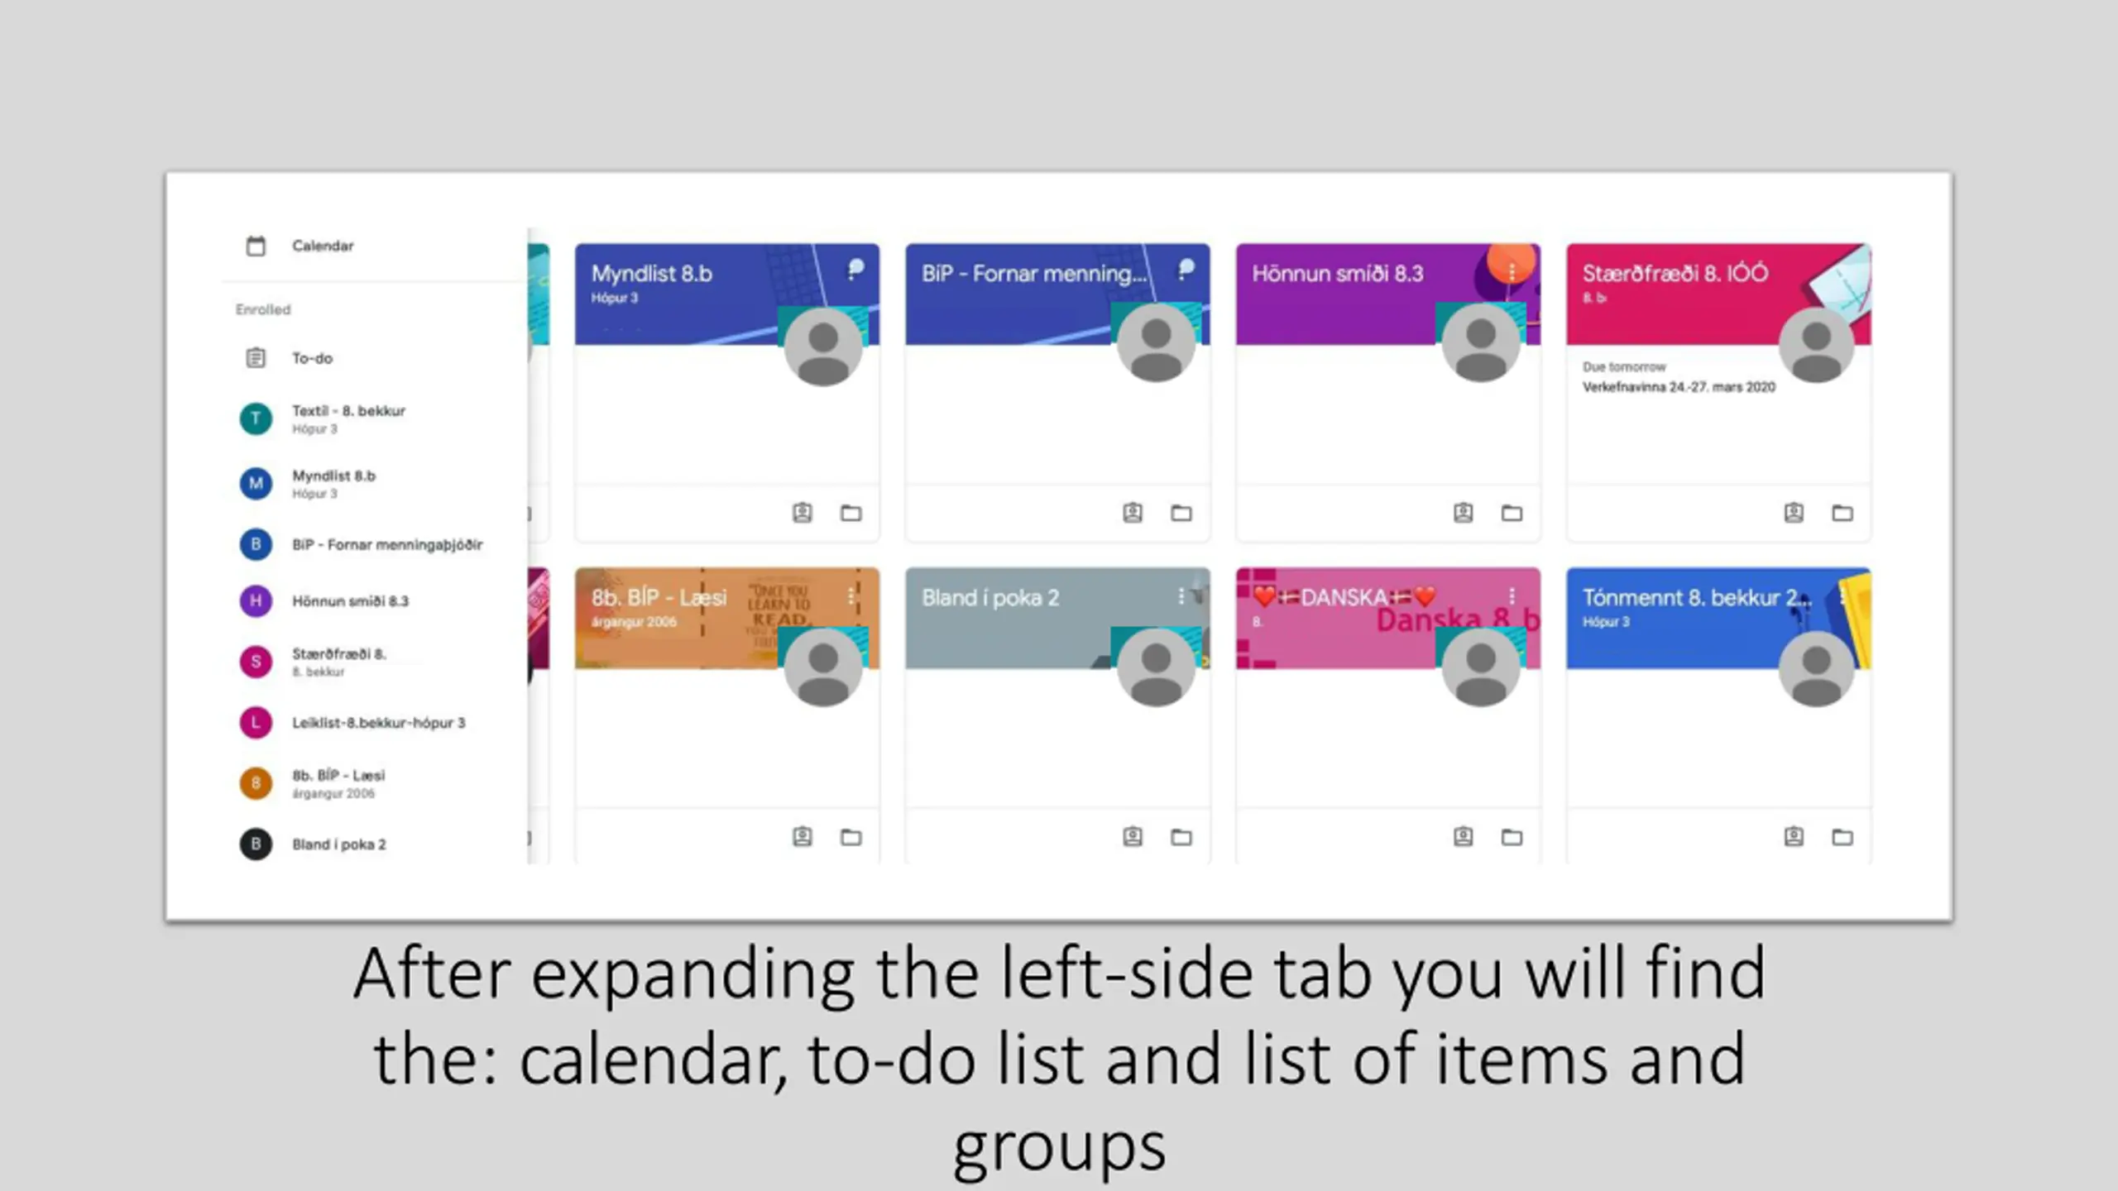Click the purple H circle for Hönnun smíði

(x=256, y=600)
